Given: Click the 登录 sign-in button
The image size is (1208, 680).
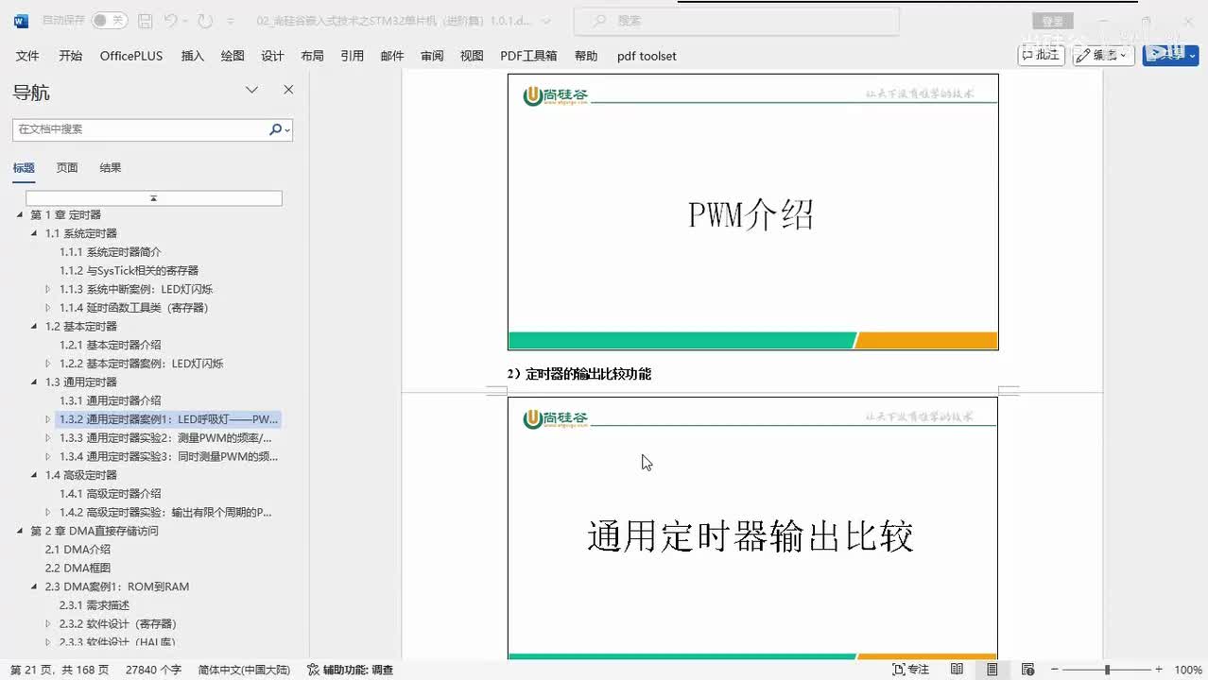Looking at the screenshot, I should point(1052,21).
